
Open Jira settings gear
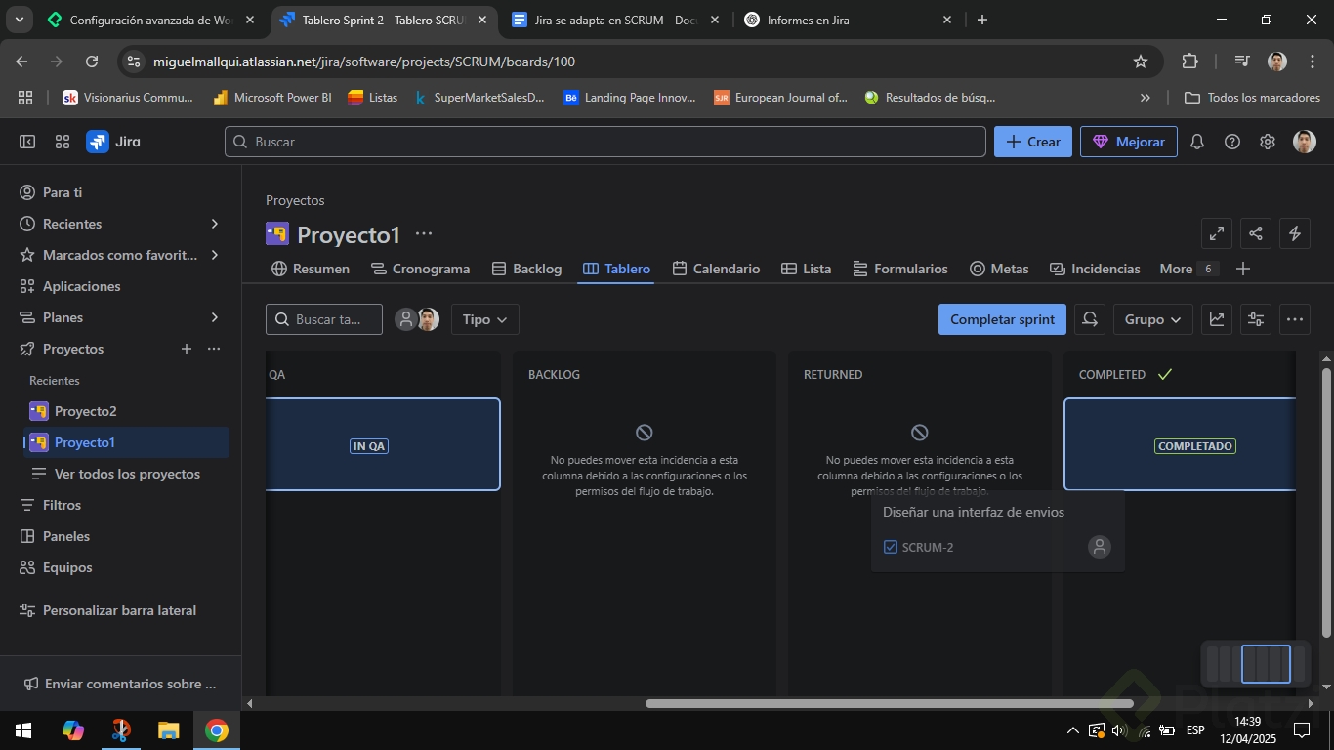(x=1268, y=142)
